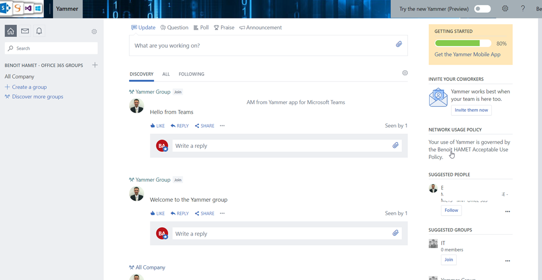Screen dimensions: 542x280
Task: Switch to the Following tab
Action: (x=191, y=74)
